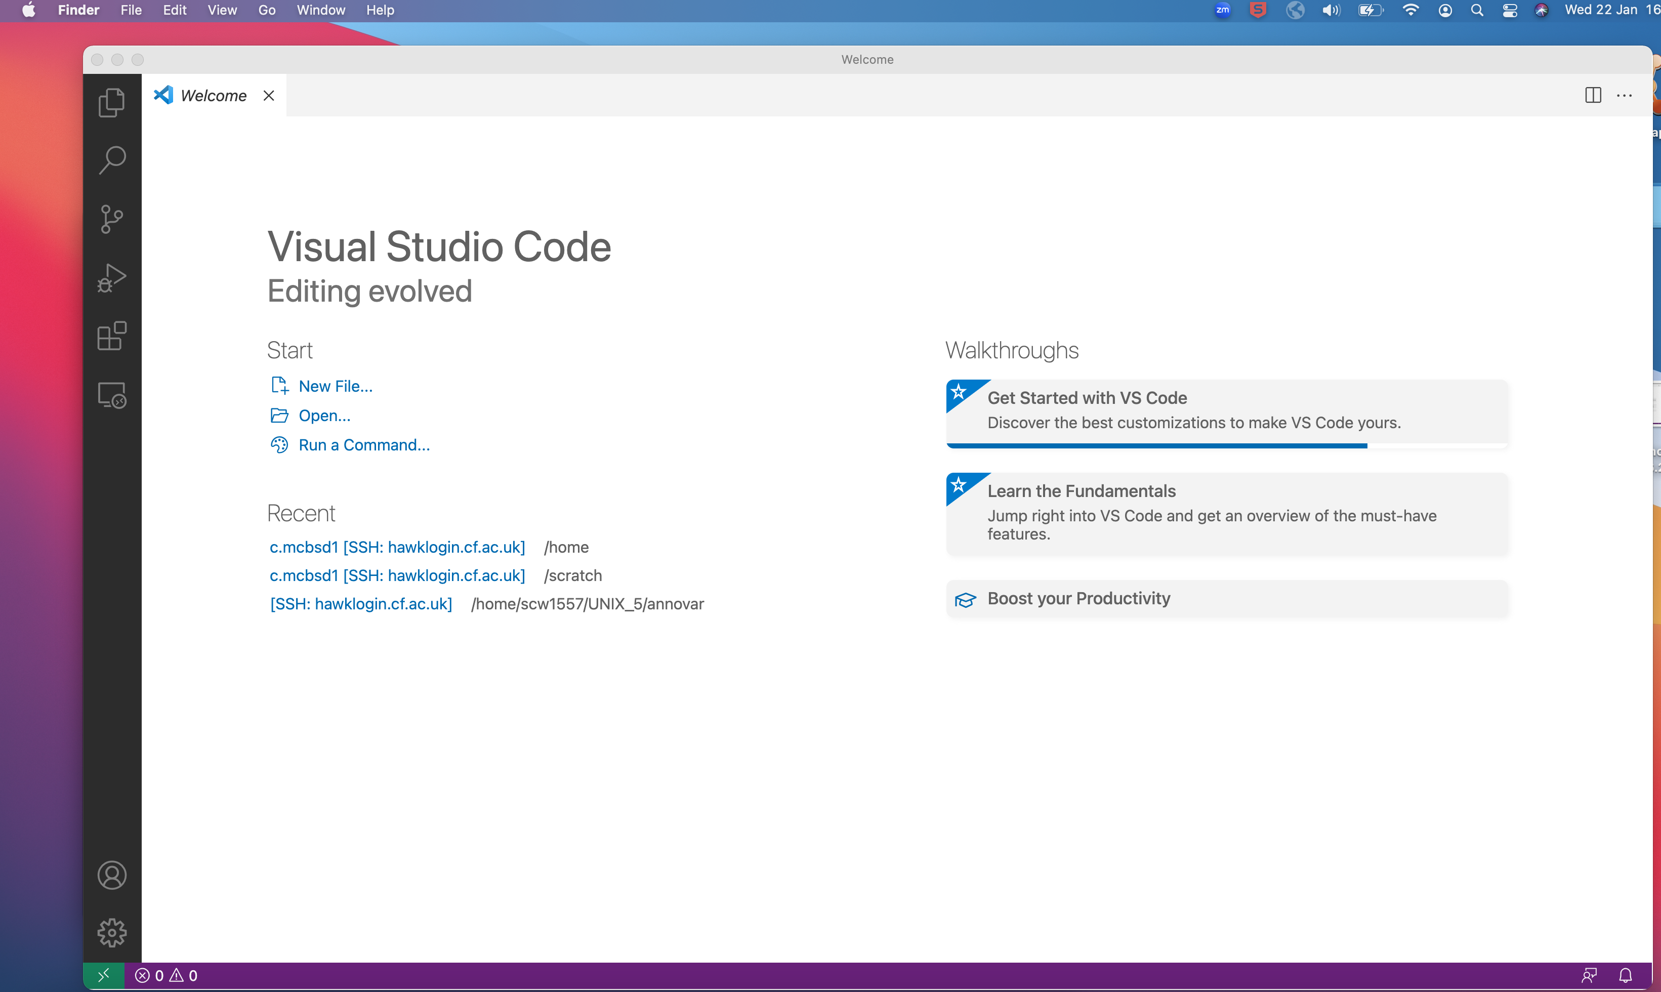Viewport: 1661px width, 992px height.
Task: Open the volume control in menu bar
Action: [x=1331, y=10]
